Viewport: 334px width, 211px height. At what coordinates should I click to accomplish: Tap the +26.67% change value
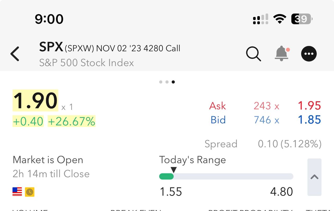tap(71, 121)
